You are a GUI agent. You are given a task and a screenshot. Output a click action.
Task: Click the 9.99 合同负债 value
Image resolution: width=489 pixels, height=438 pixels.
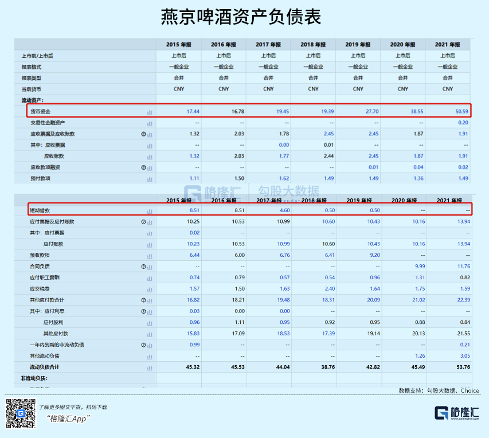point(420,267)
